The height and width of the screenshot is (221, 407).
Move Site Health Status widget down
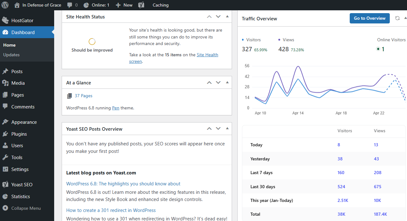tap(218, 17)
